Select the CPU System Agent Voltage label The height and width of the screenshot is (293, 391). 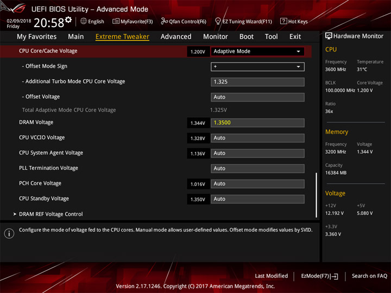(51, 152)
